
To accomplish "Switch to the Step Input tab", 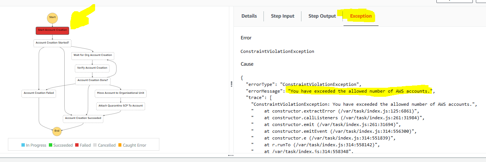I will tap(283, 16).
